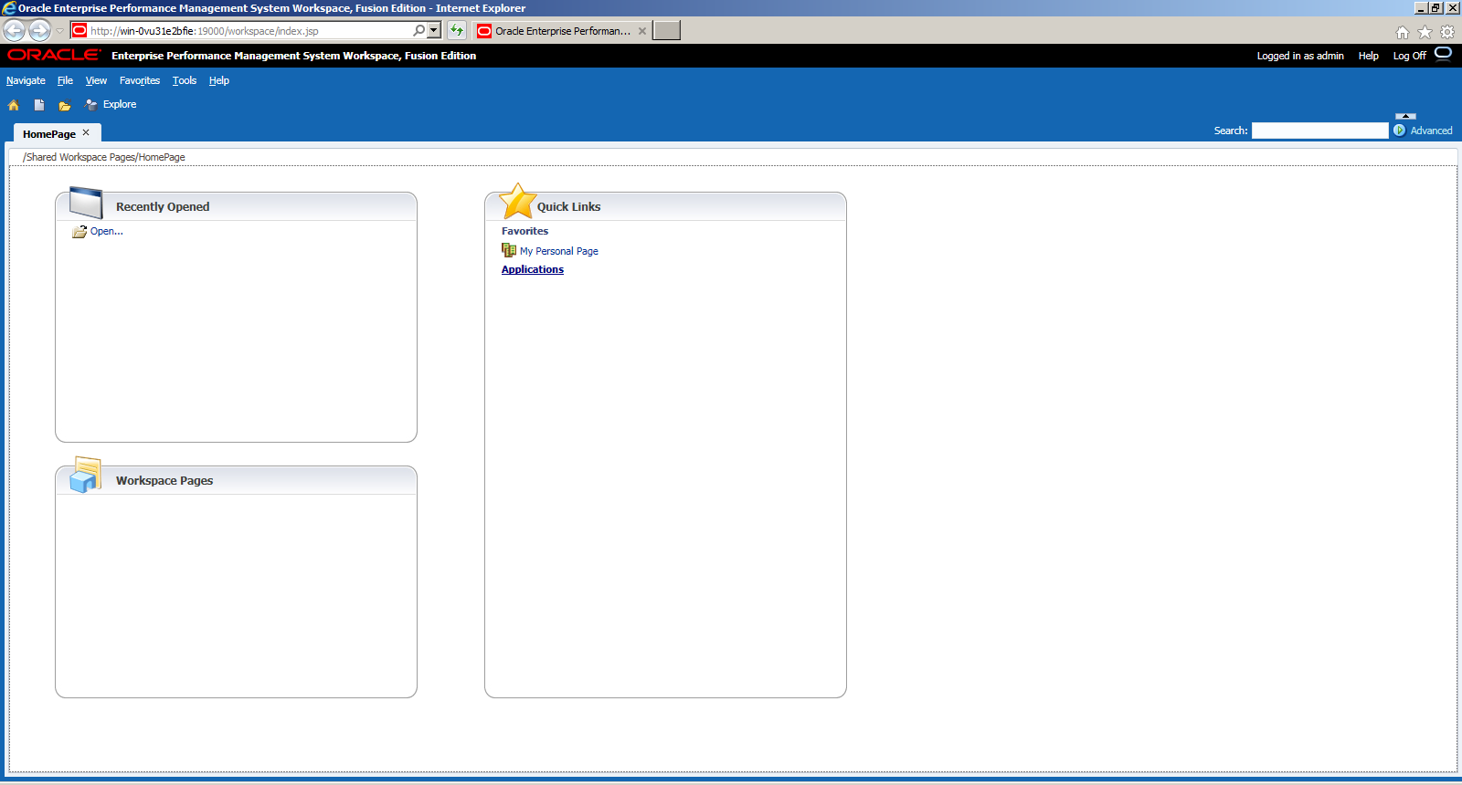This screenshot has height=785, width=1462.
Task: Open a new blank browser tab
Action: coord(666,30)
